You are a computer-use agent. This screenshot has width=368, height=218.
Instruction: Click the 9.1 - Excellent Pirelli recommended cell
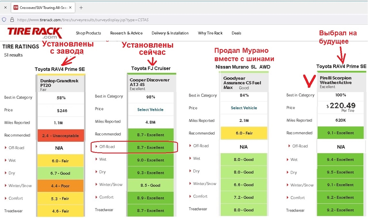[341, 133]
